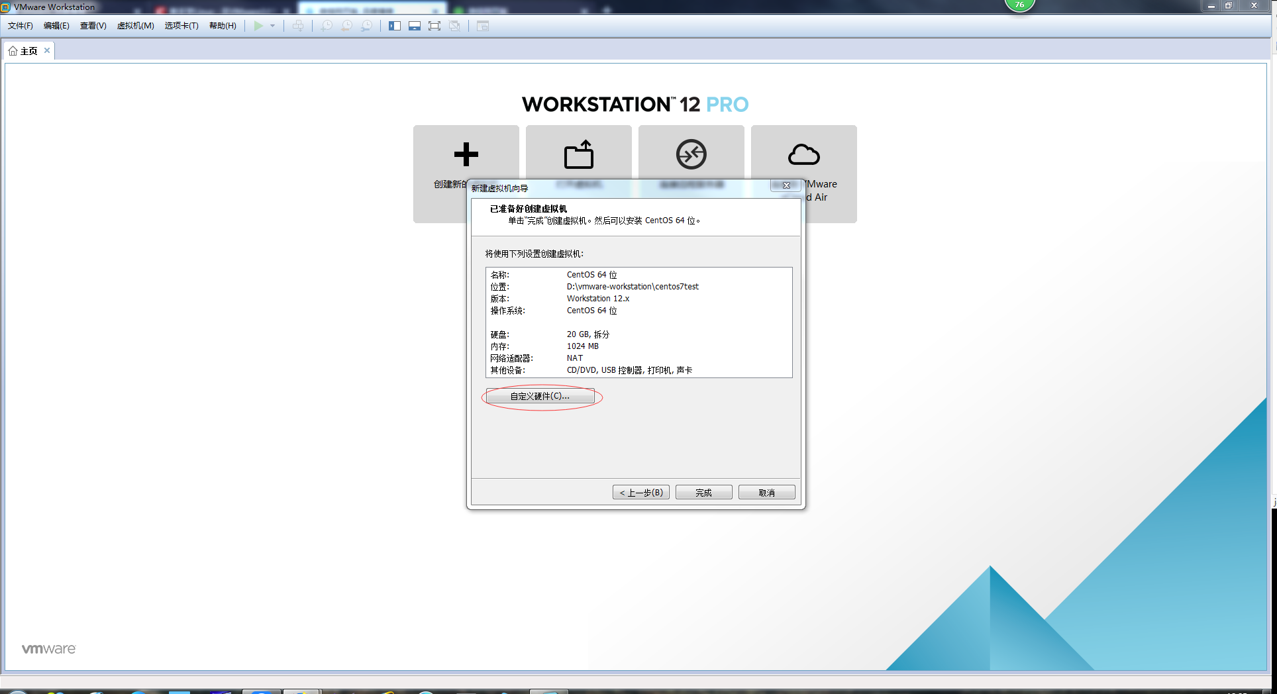Open the 编辑(E) menu

[x=56, y=26]
